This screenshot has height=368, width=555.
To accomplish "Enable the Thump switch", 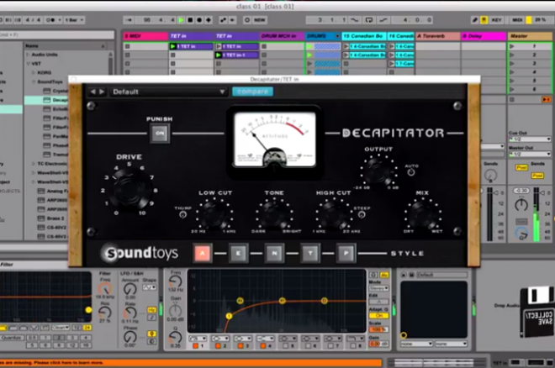I will 182,215.
